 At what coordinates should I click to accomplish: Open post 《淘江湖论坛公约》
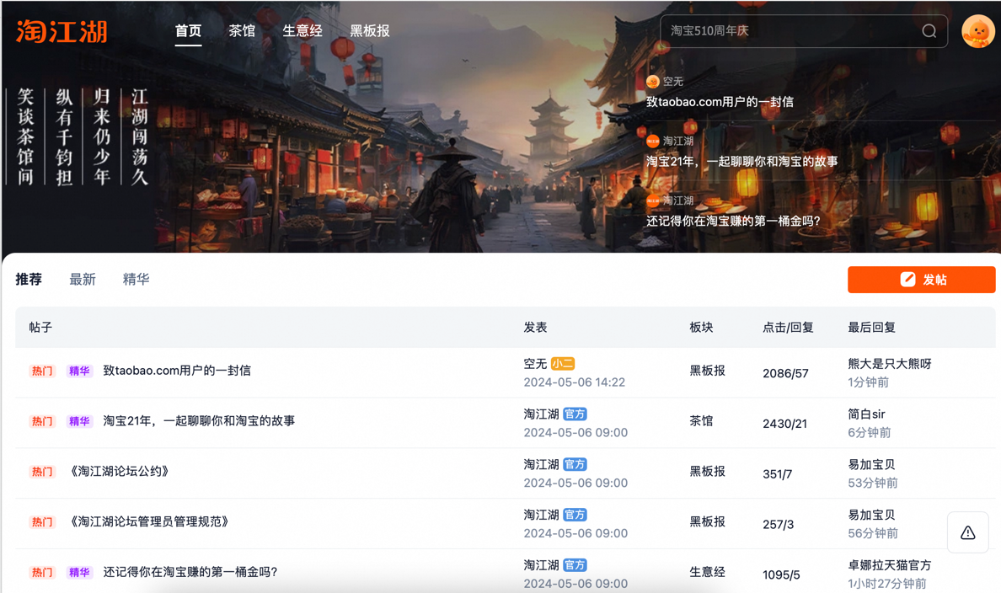(x=120, y=472)
